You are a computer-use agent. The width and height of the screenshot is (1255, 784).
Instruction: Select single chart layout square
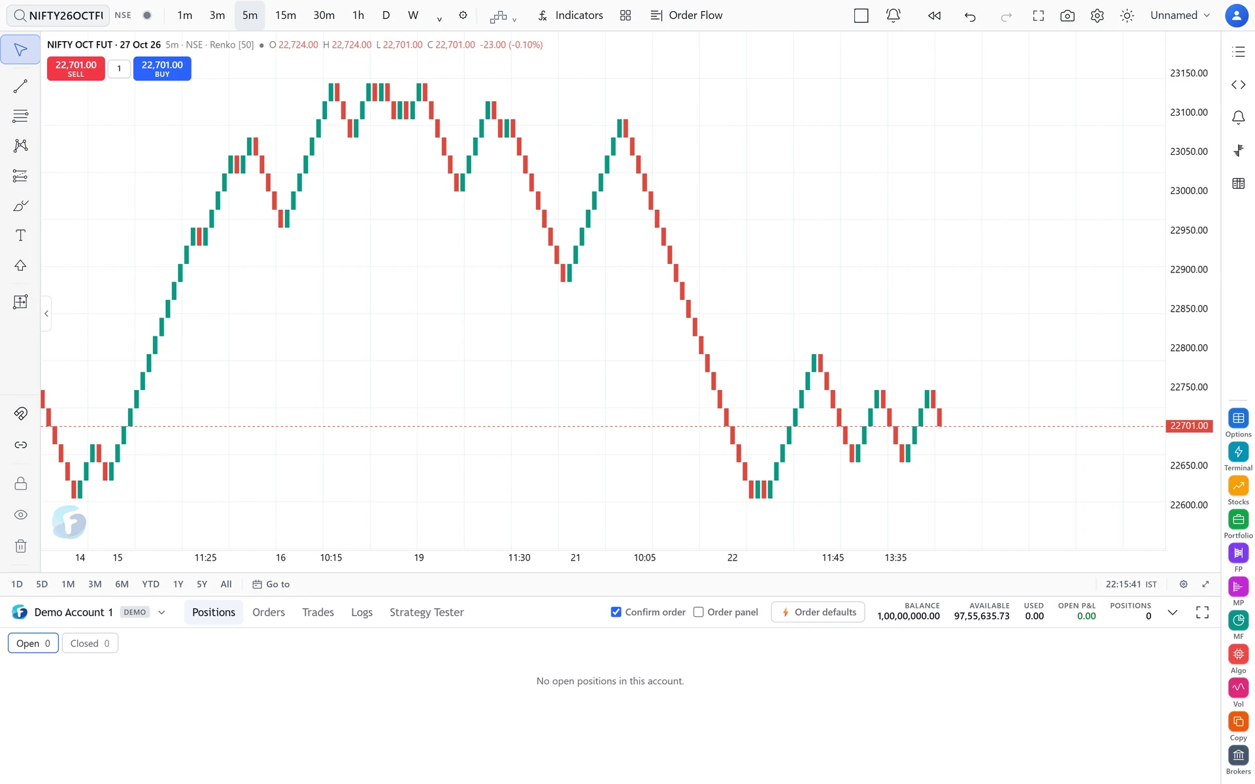(861, 16)
